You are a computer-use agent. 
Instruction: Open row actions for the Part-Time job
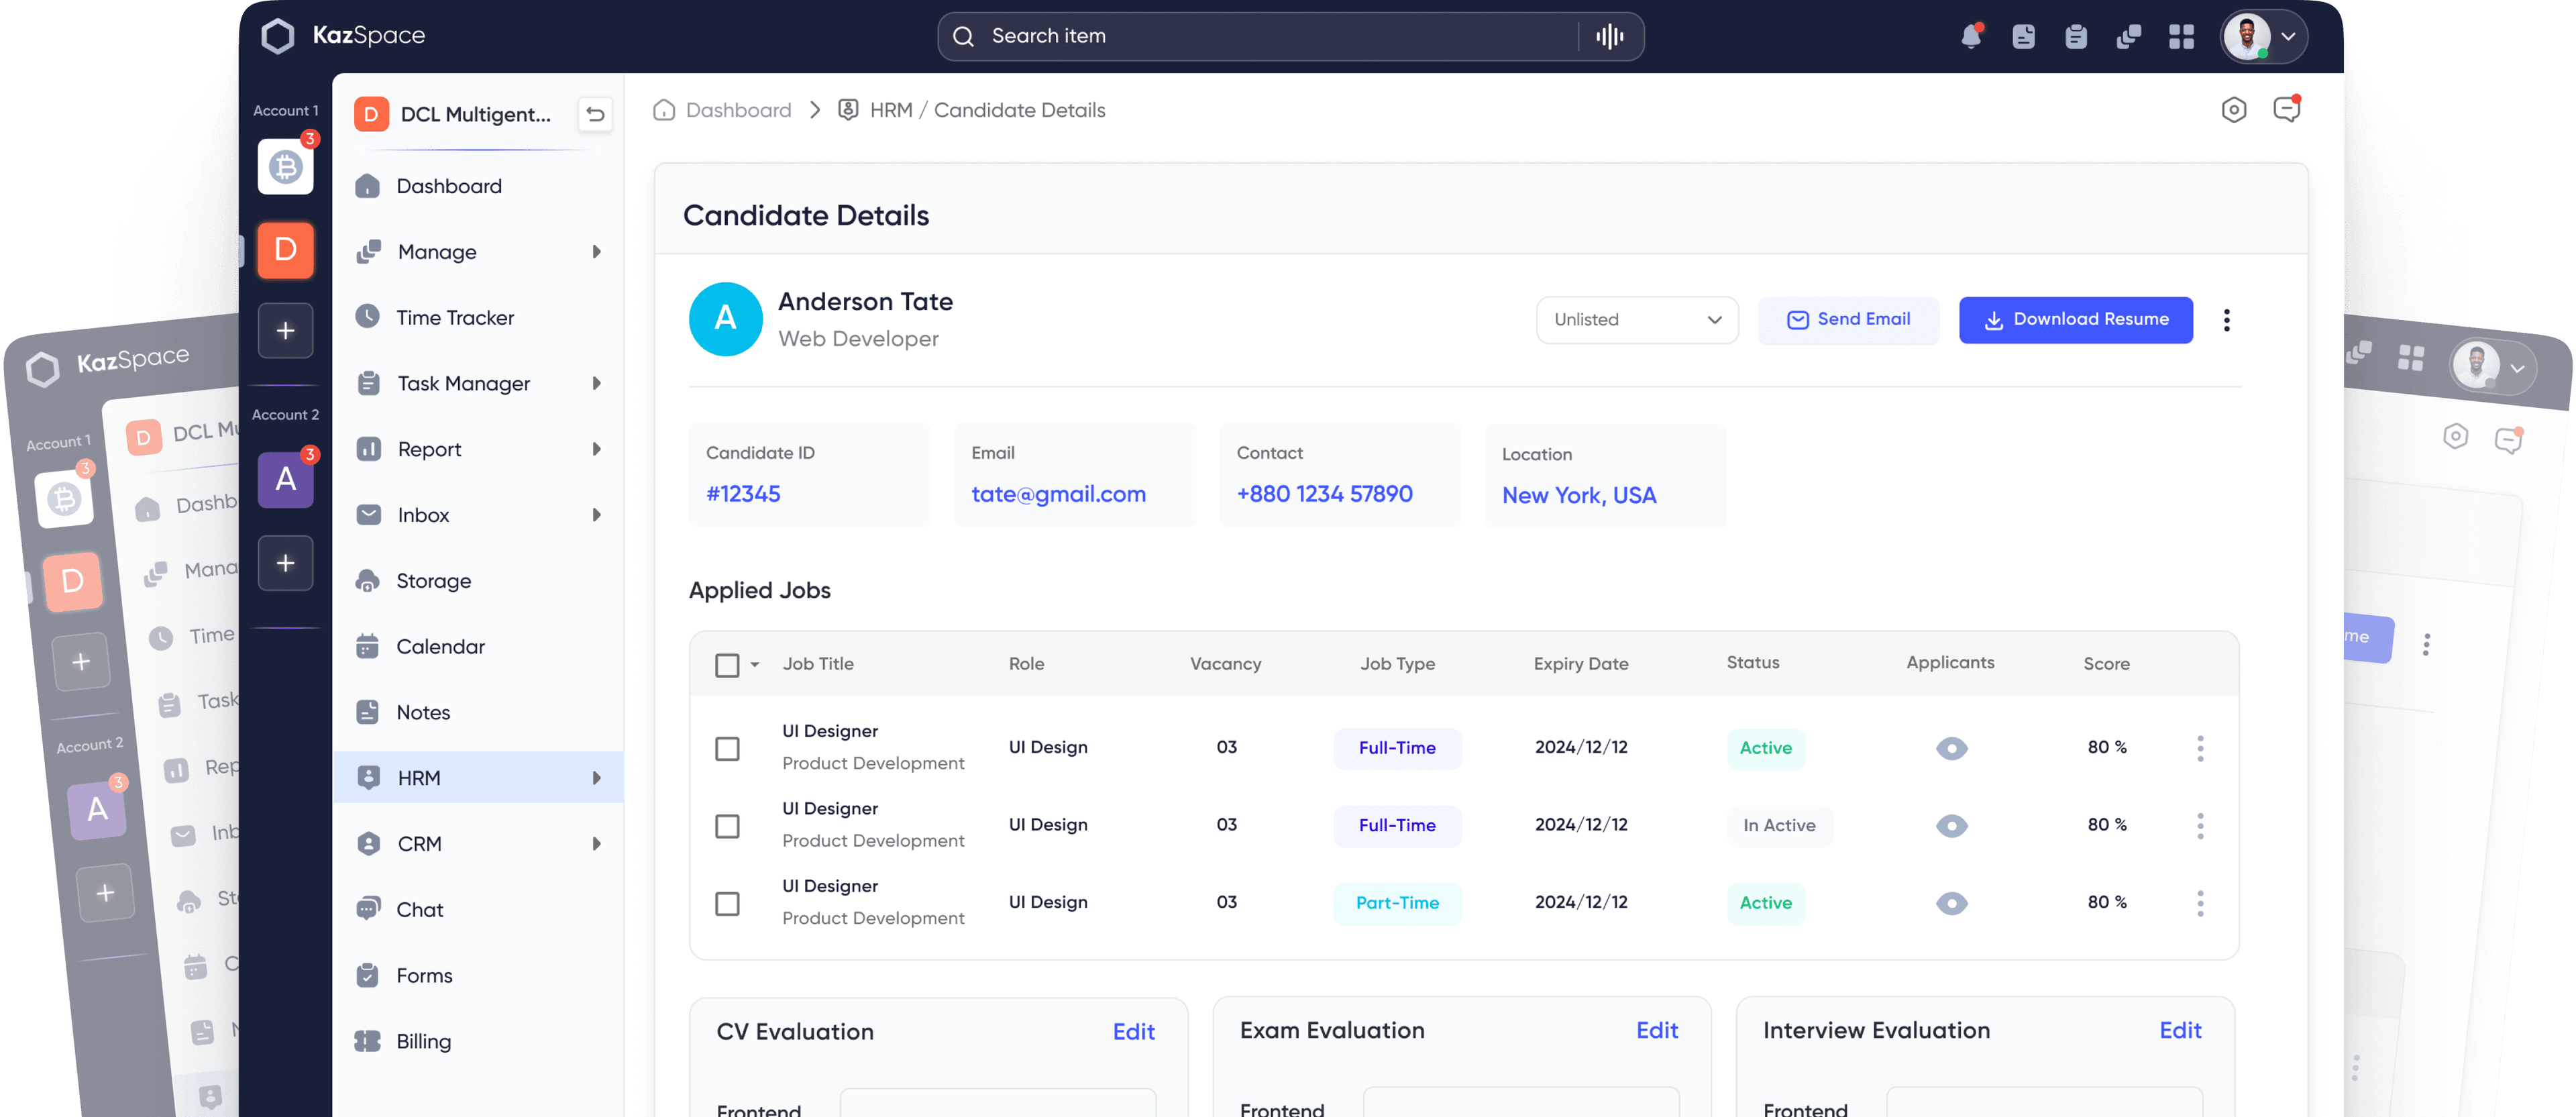pos(2199,903)
